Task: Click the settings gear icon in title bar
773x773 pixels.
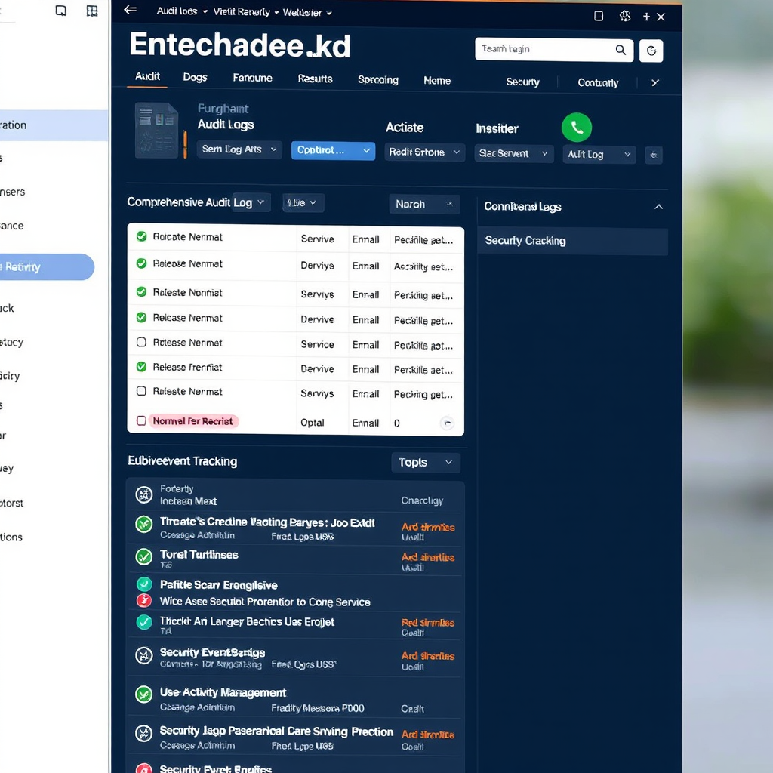Action: pyautogui.click(x=624, y=16)
